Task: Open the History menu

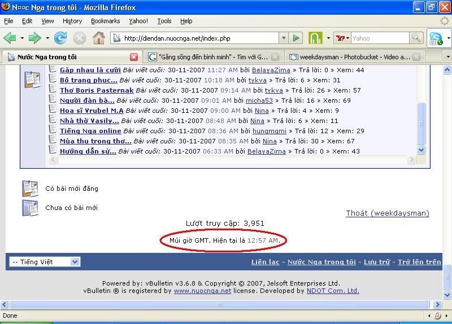Action: 72,21
